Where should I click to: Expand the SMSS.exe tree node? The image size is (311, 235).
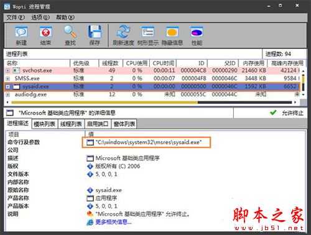click(7, 78)
